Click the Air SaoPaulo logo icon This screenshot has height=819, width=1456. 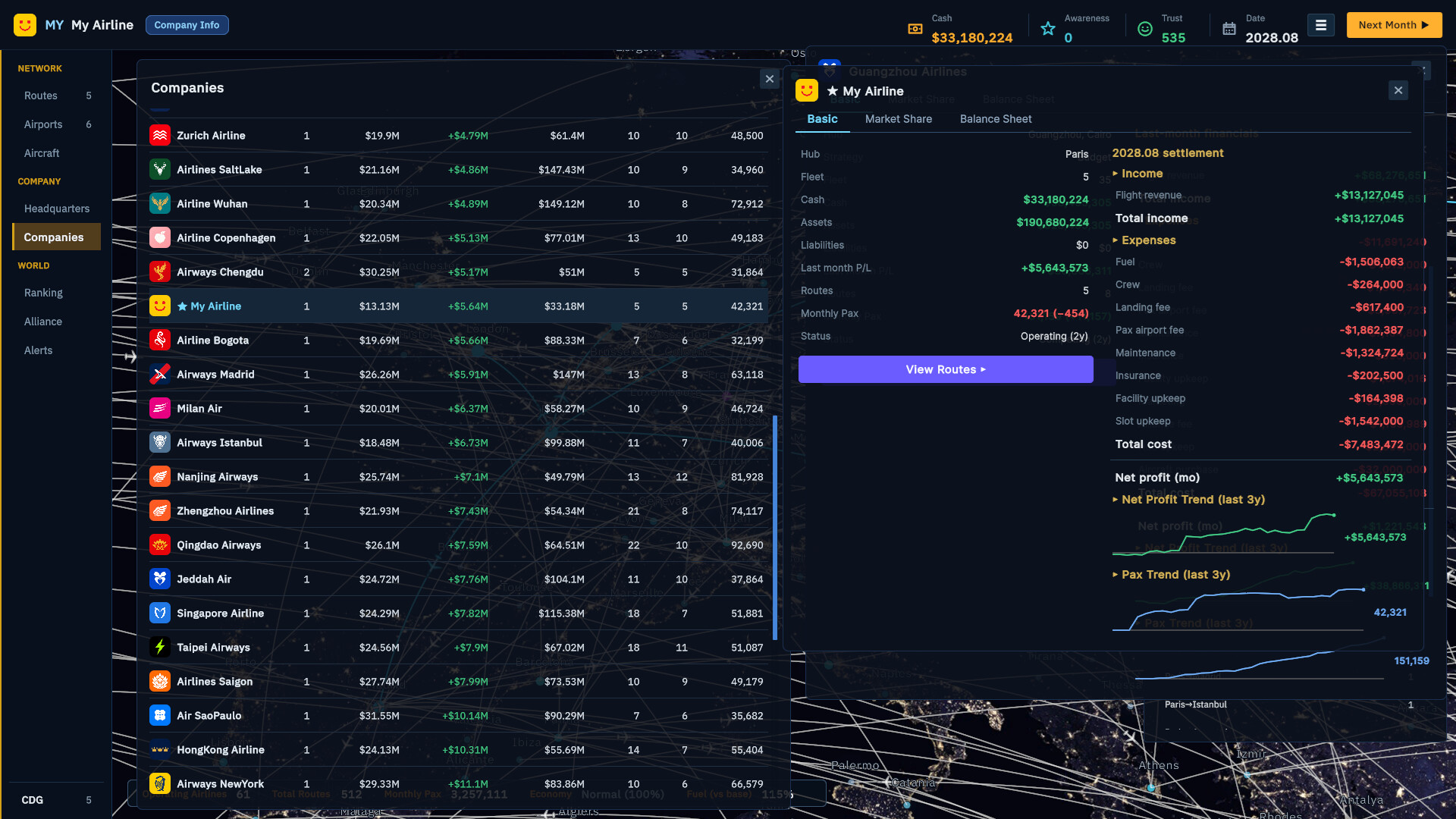[x=160, y=716]
